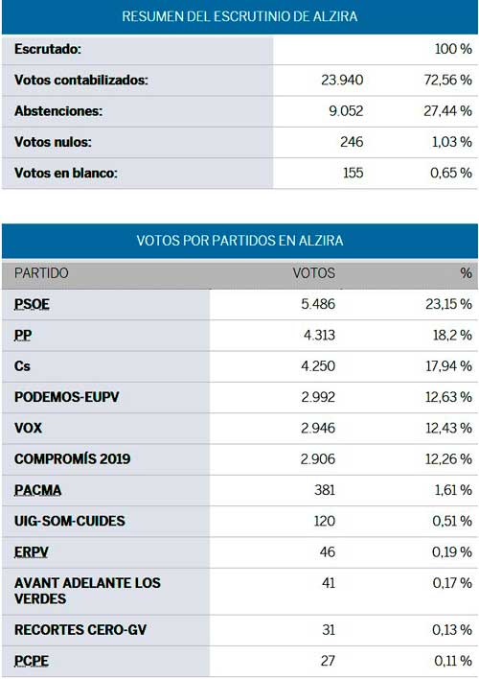Click the Votos por partidos en Alzira header

[x=239, y=241]
